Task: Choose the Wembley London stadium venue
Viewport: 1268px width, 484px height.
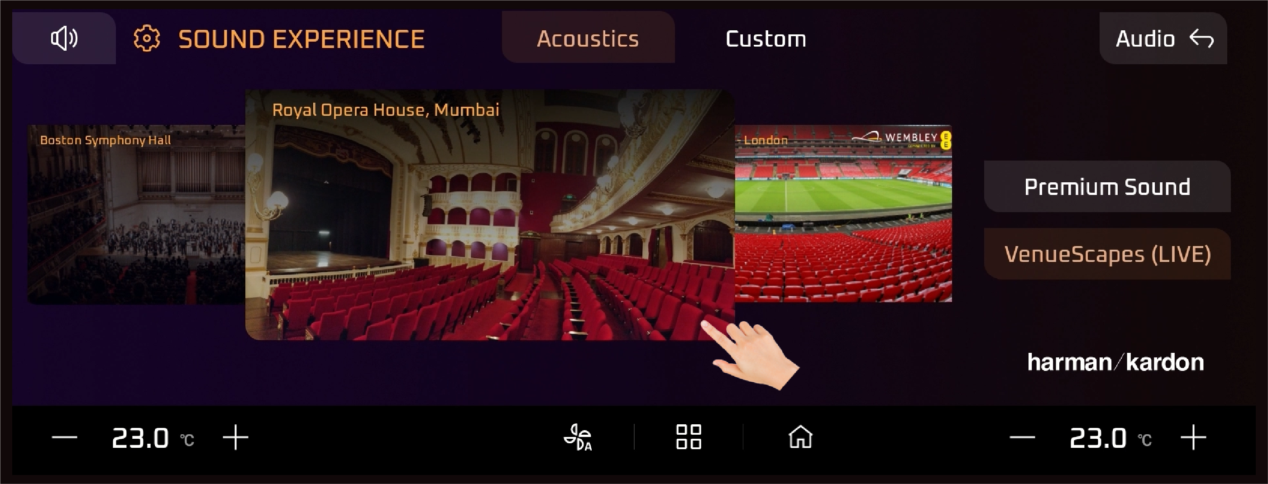Action: point(843,214)
